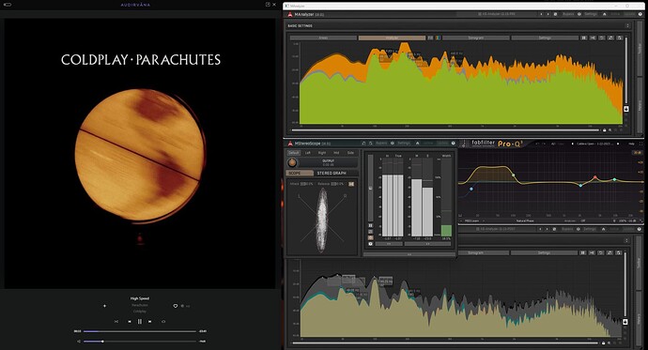Seek within the track progress bar
The width and height of the screenshot is (648, 350).
click(140, 331)
